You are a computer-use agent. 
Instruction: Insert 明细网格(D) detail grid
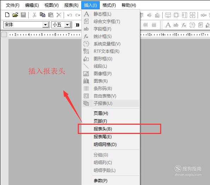click(111, 145)
